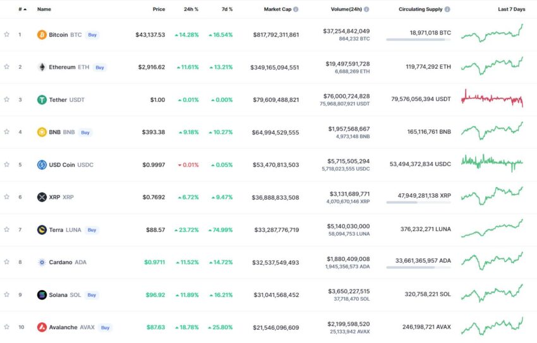
Task: Click the Avalanche logo icon
Action: (42, 327)
